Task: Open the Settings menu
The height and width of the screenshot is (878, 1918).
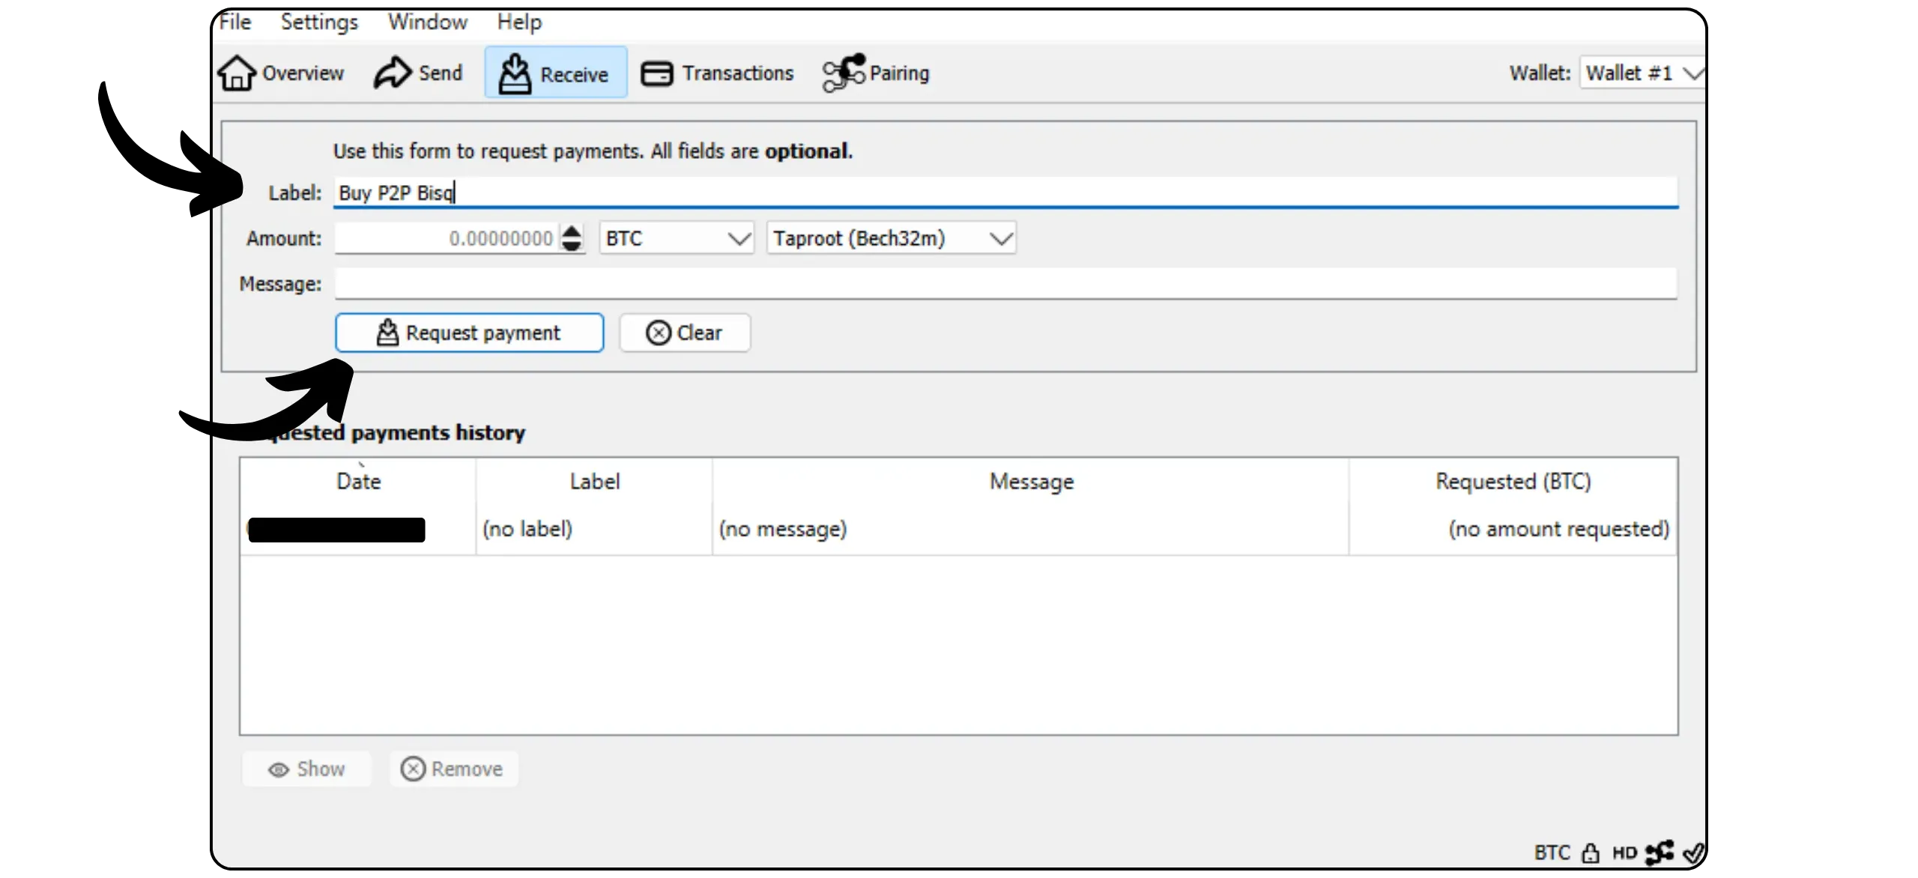Action: [319, 22]
